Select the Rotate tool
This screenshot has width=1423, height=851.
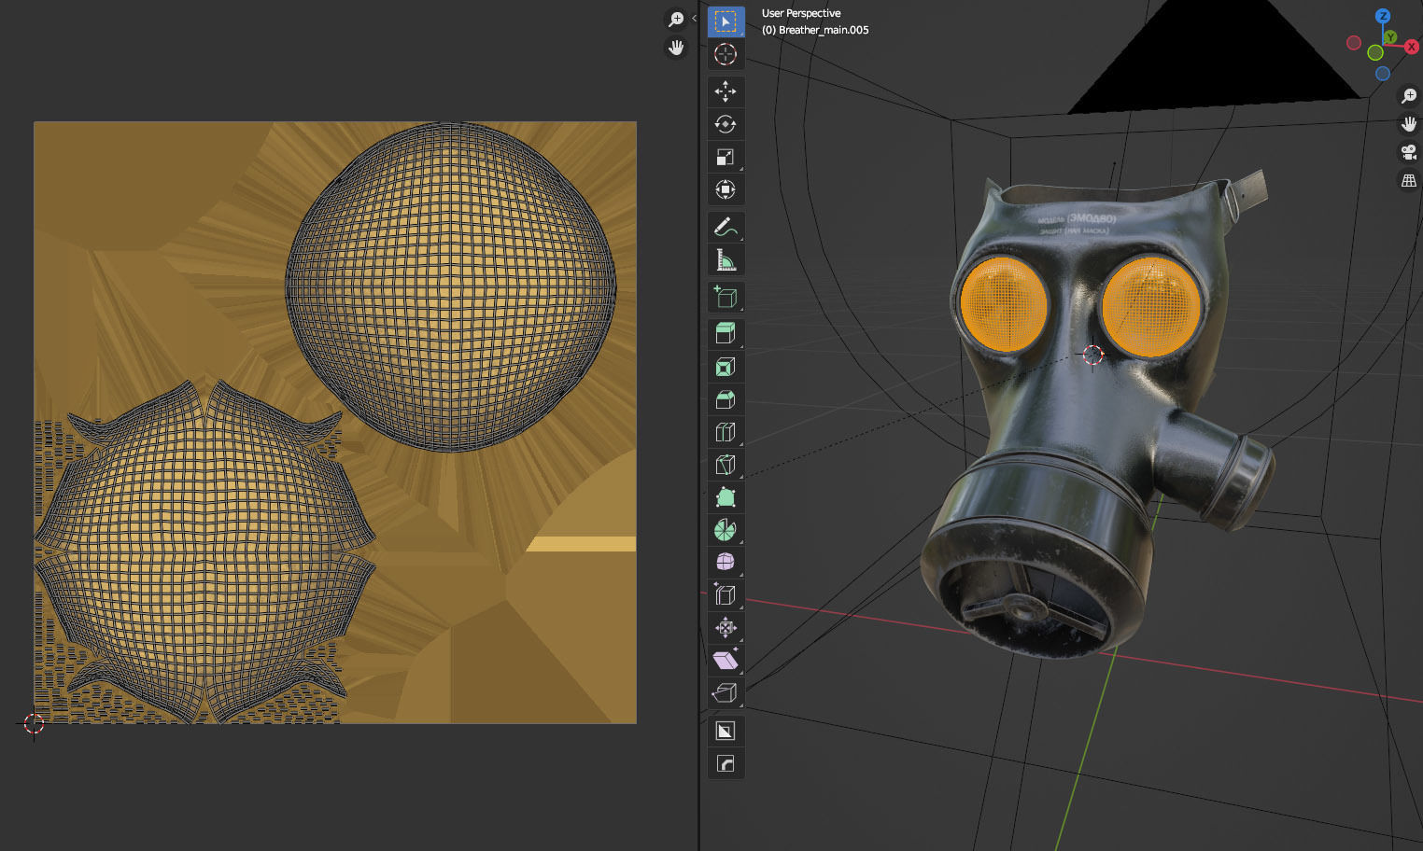[726, 124]
